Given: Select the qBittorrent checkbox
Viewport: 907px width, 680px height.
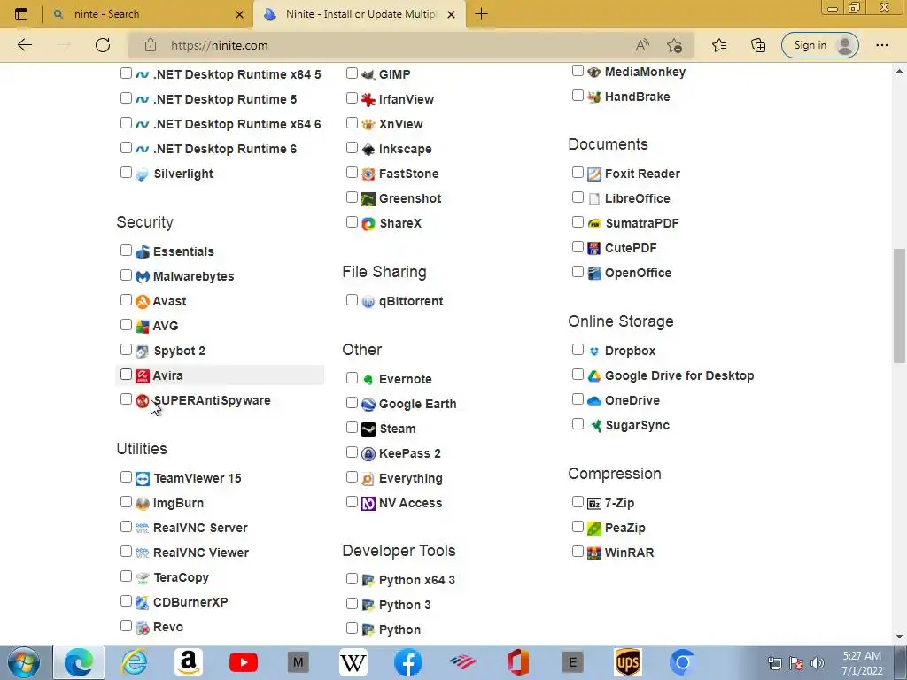Looking at the screenshot, I should coord(352,300).
